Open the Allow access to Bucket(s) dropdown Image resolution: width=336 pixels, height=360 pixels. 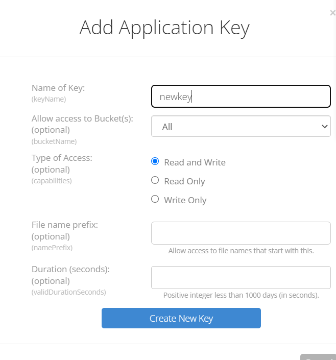click(241, 126)
